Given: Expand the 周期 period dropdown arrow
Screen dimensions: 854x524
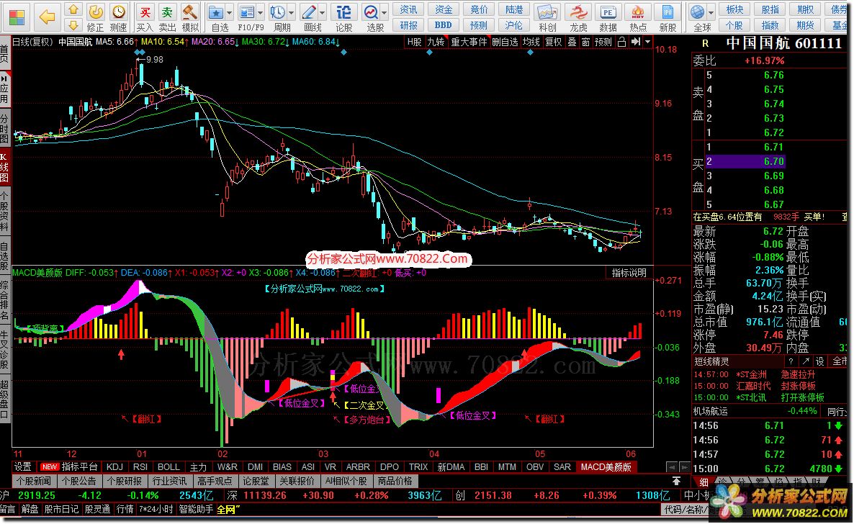Looking at the screenshot, I should click(292, 12).
